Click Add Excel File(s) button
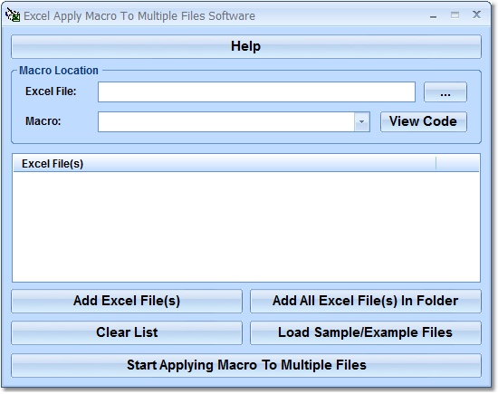The width and height of the screenshot is (498, 394). pos(127,301)
